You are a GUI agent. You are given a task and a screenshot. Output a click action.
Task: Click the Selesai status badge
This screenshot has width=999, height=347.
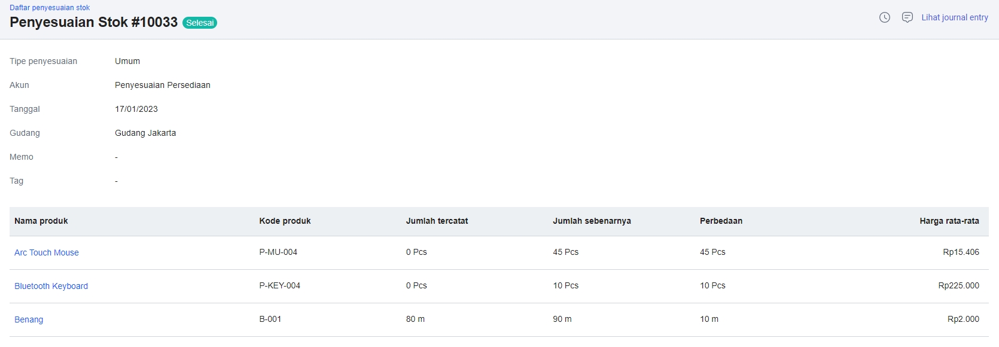(x=200, y=23)
